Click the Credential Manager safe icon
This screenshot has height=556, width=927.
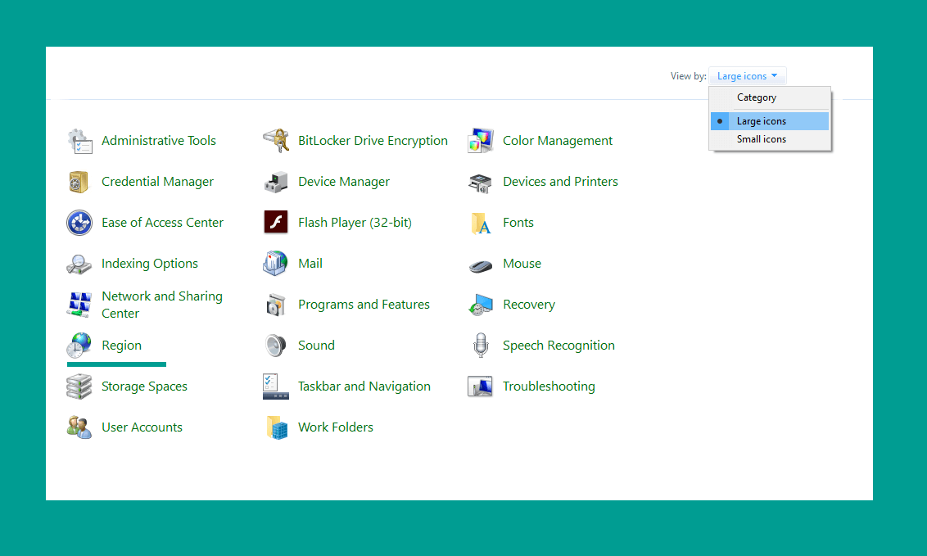pyautogui.click(x=79, y=182)
